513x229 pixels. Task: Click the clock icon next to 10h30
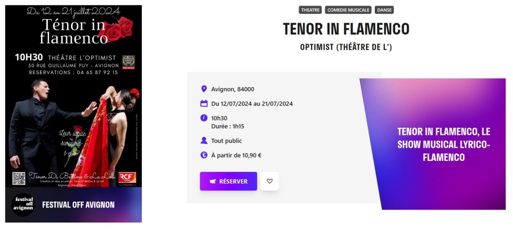(x=204, y=118)
